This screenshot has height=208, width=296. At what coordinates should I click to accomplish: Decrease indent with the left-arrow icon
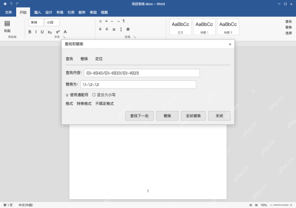112,21
